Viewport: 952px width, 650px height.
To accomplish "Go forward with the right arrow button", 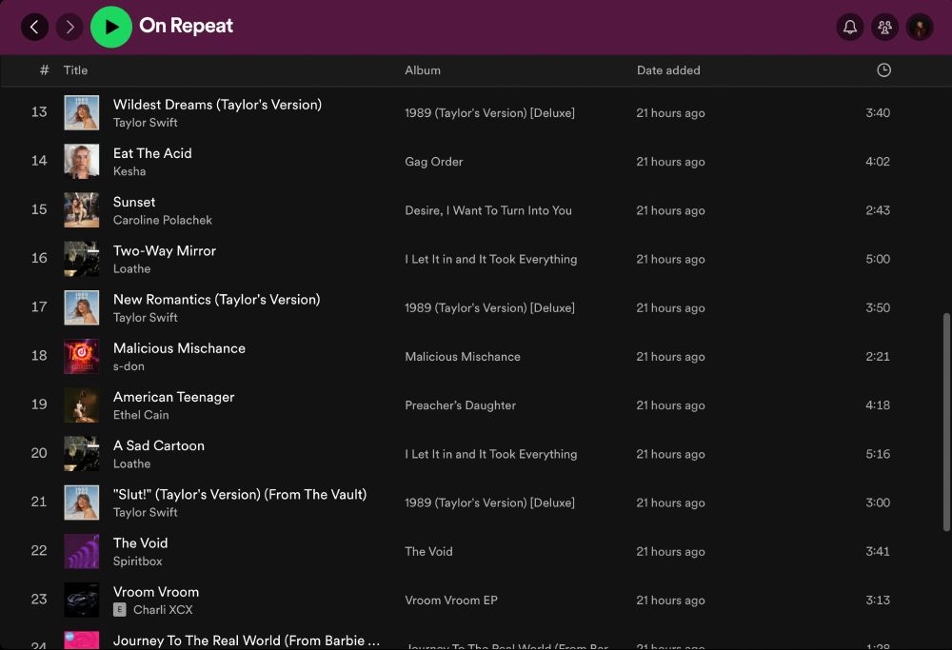I will click(69, 27).
